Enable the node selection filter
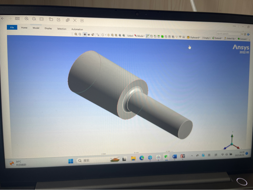Screen dimensions: 253x190 (166, 37)
